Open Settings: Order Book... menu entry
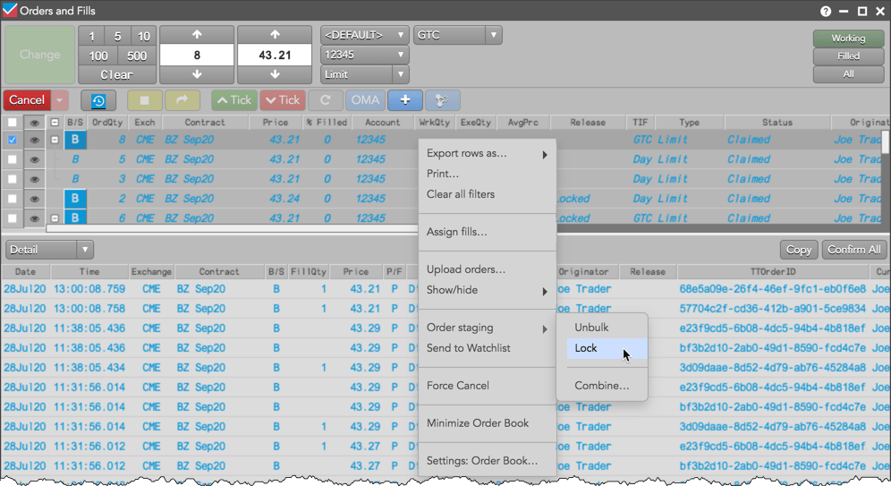 click(487, 461)
